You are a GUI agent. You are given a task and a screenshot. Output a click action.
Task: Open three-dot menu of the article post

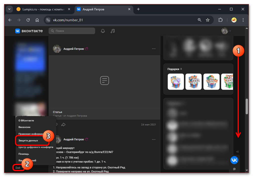click(x=154, y=49)
